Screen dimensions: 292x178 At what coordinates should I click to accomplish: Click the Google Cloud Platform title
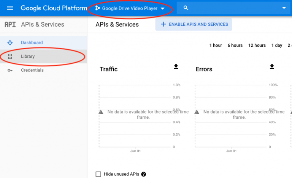pyautogui.click(x=54, y=8)
